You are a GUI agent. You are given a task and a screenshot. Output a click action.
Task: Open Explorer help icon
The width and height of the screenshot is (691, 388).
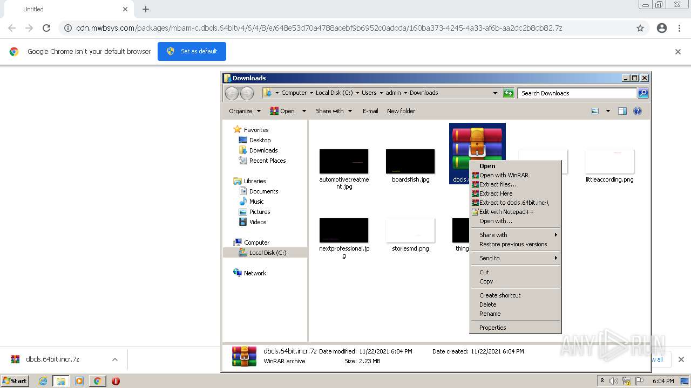tap(638, 111)
